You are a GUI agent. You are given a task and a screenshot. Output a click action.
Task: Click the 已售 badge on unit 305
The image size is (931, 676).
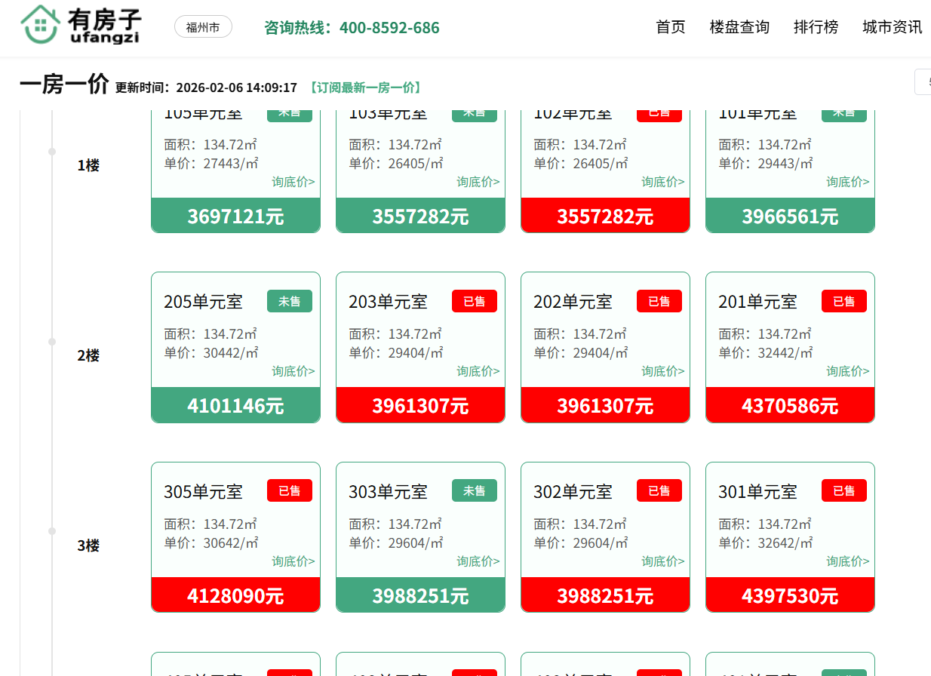point(289,491)
